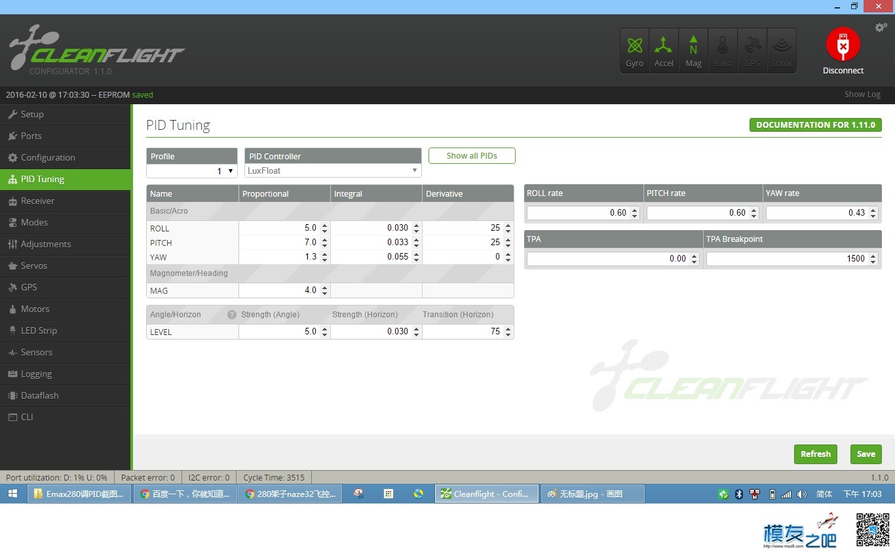Switch to the Emax280 folder taskbar item
The width and height of the screenshot is (895, 552).
(x=79, y=494)
